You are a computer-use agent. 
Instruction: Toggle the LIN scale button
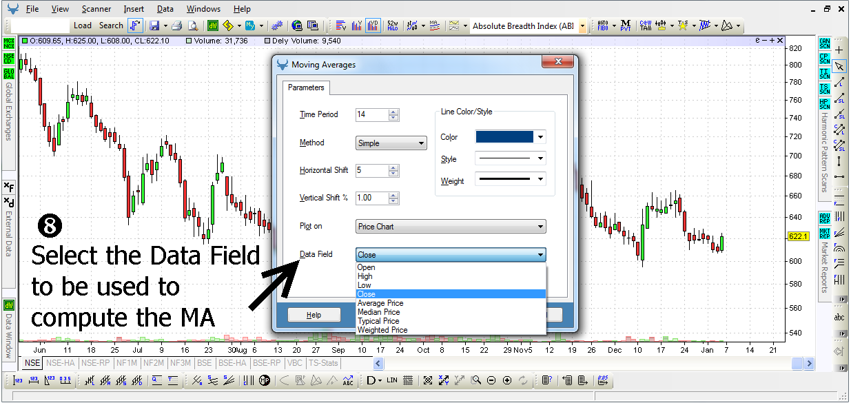(x=392, y=380)
